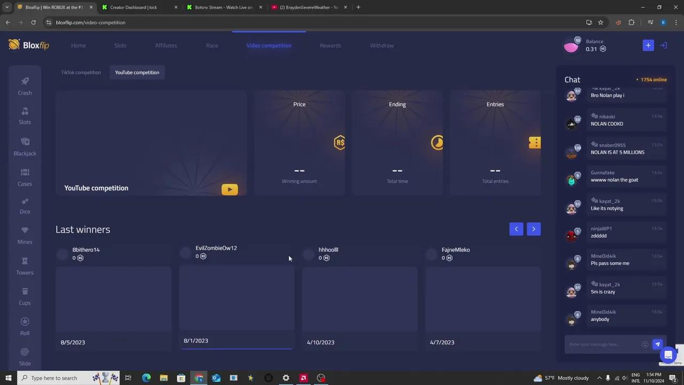Open the Slide game from sidebar
The image size is (684, 385).
[x=25, y=357]
